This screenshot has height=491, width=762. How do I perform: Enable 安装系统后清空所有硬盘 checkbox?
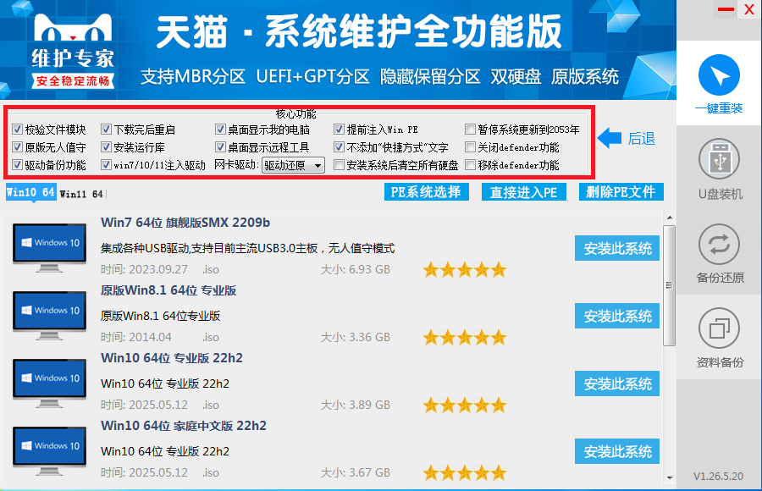point(339,165)
